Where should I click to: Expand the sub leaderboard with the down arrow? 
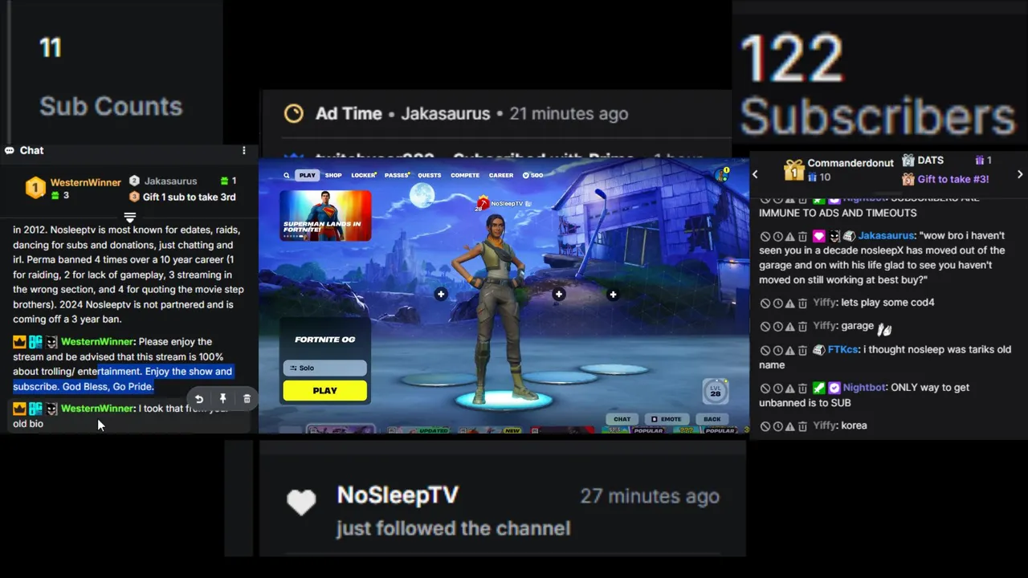(129, 218)
